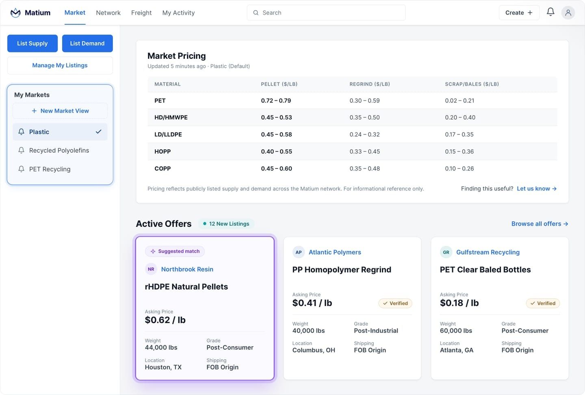This screenshot has width=585, height=395.
Task: Toggle alert bell for Plastic market
Action: pyautogui.click(x=22, y=132)
